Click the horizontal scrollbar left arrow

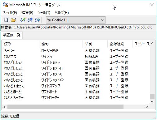click(5, 107)
